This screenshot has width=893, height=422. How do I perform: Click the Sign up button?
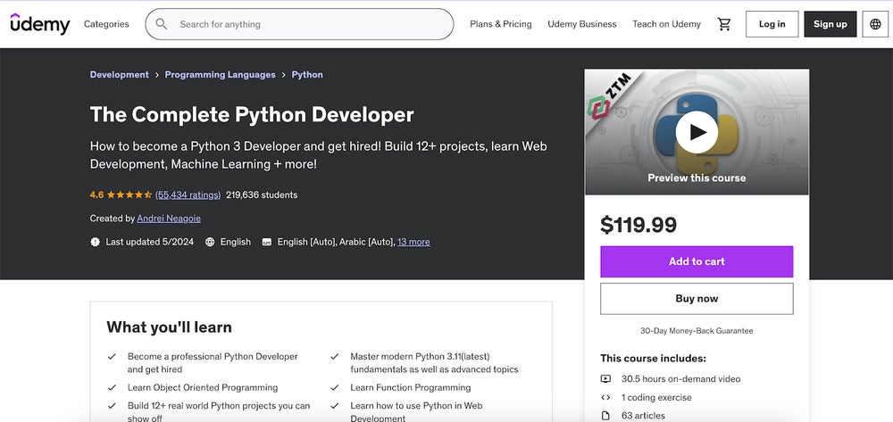click(x=830, y=24)
